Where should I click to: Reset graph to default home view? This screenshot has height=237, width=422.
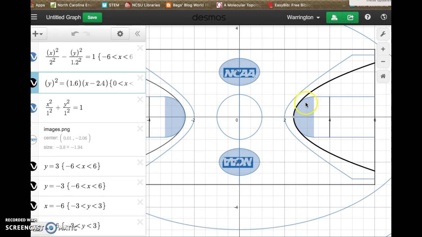point(383,76)
